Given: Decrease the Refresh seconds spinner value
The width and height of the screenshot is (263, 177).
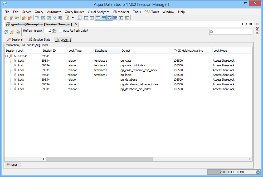Looking at the screenshot, I should [54, 32].
